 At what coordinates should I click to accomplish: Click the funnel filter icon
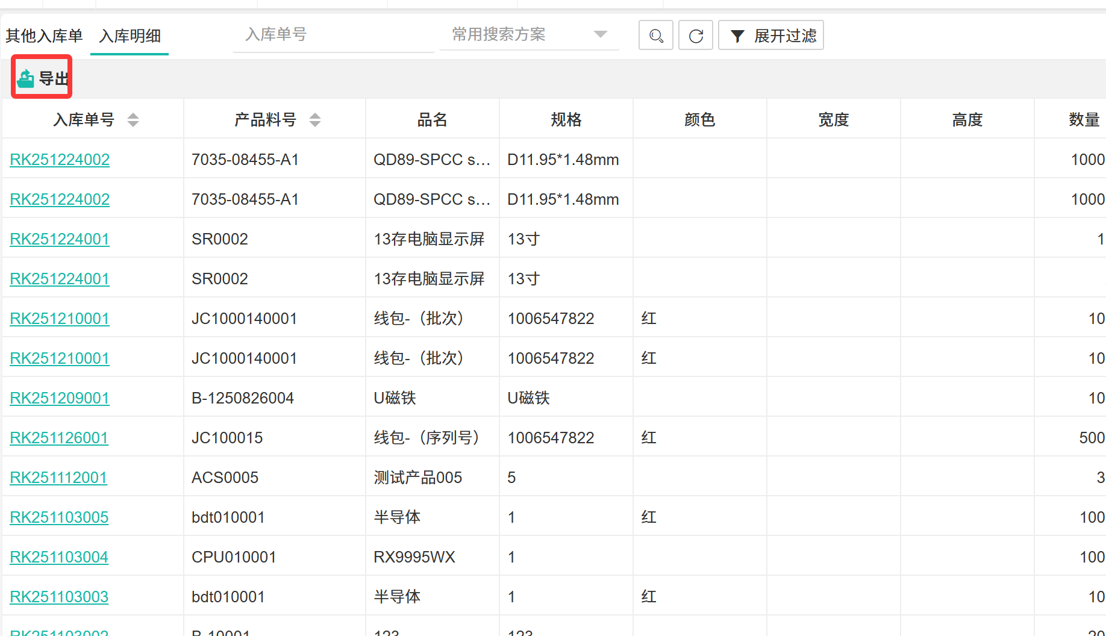click(x=737, y=36)
